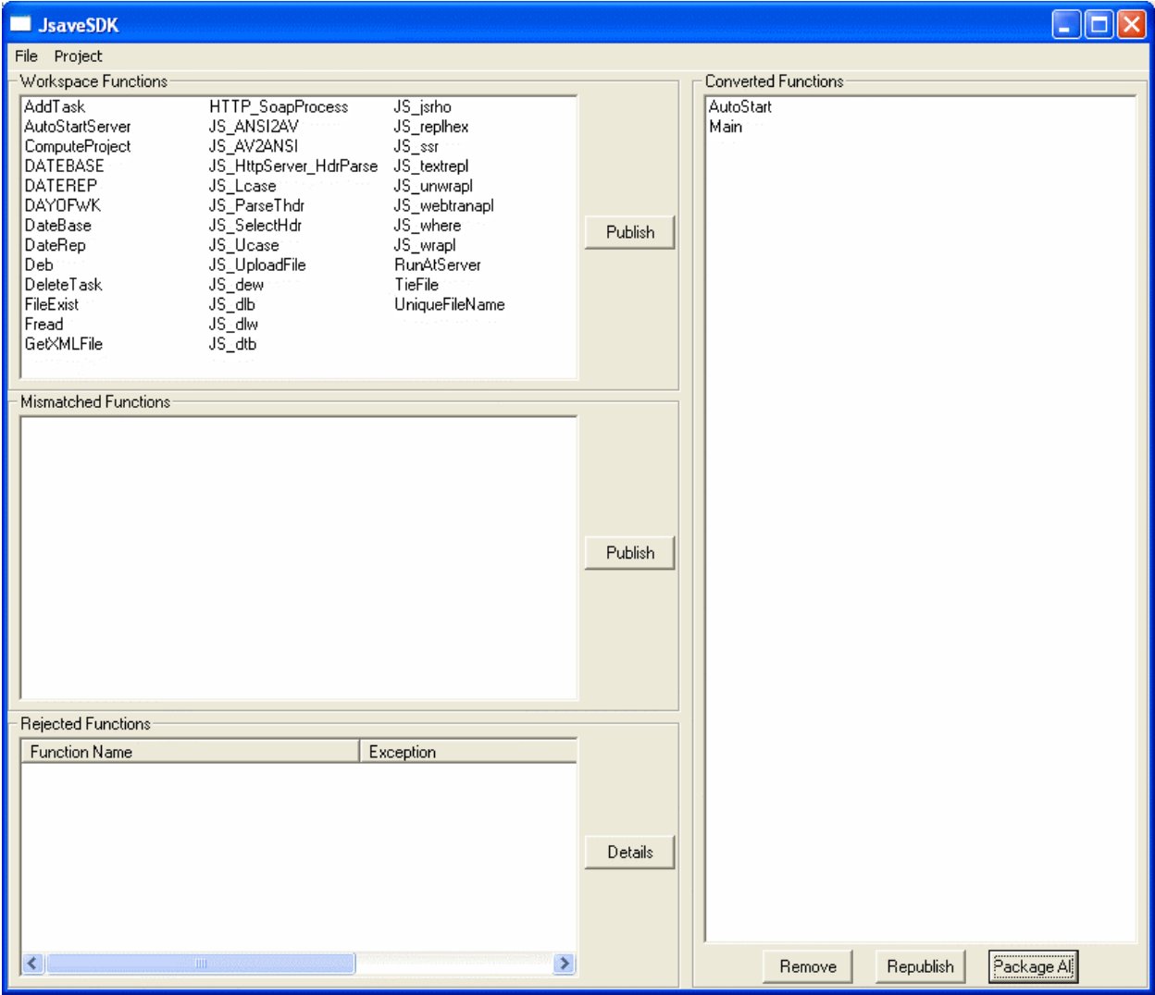Select the JS_wrapl function

(x=425, y=245)
